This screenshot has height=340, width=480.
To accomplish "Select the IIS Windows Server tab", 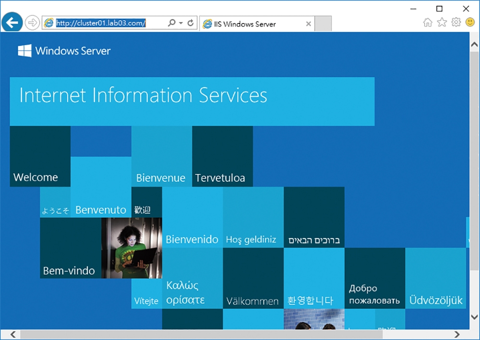I will pos(256,24).
